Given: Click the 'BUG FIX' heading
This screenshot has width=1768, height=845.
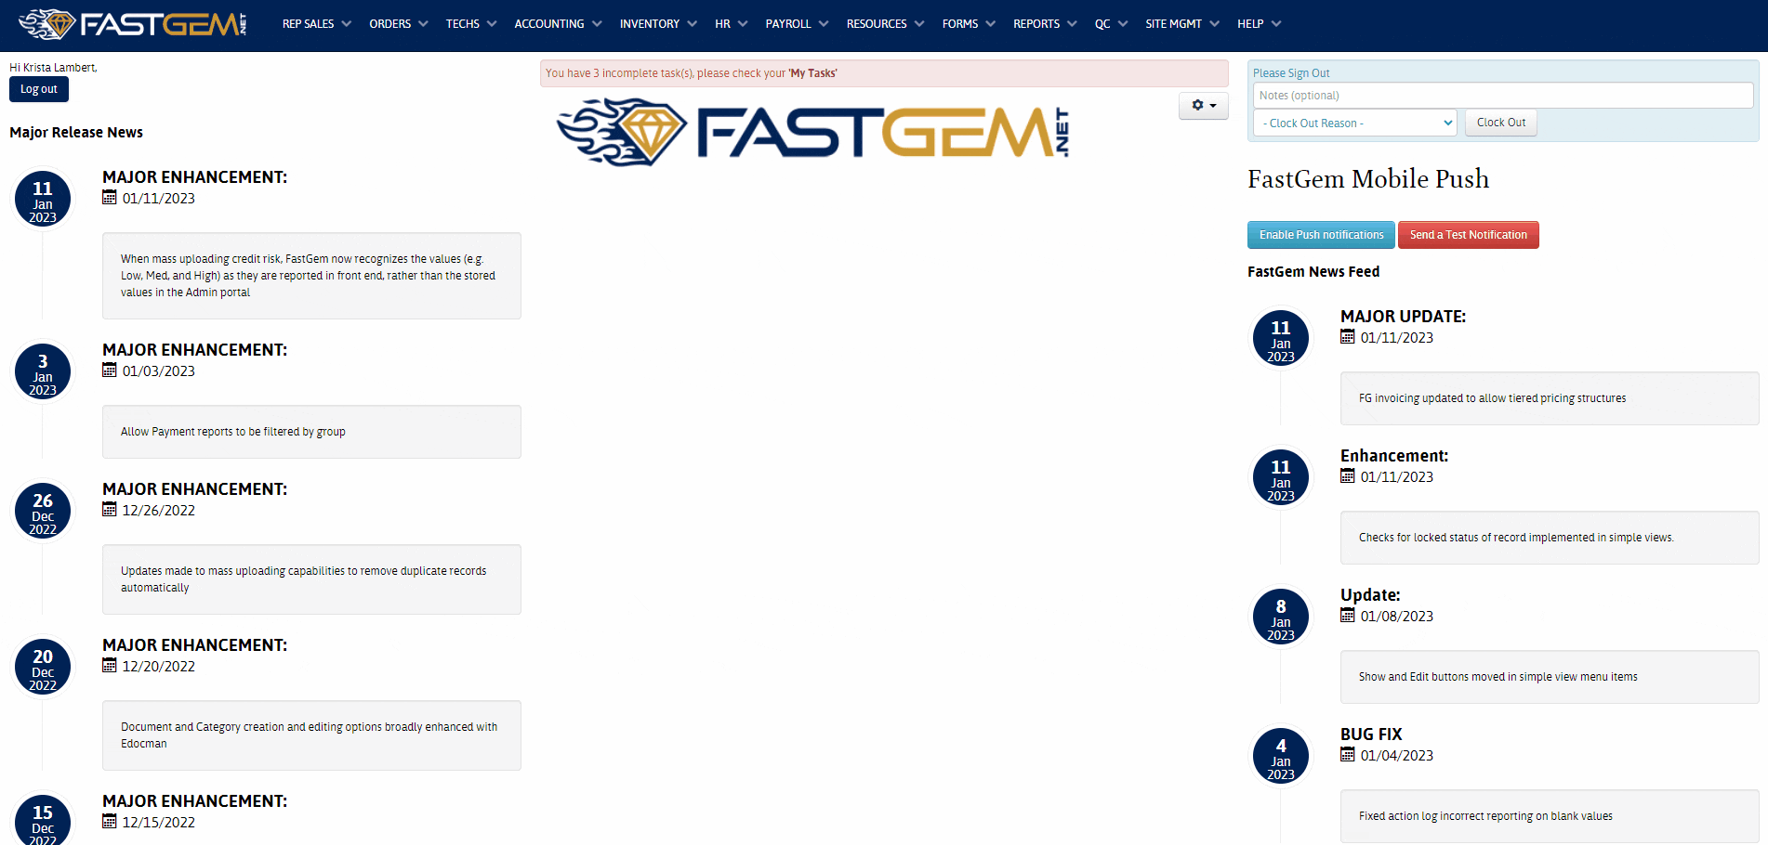Looking at the screenshot, I should 1371,734.
